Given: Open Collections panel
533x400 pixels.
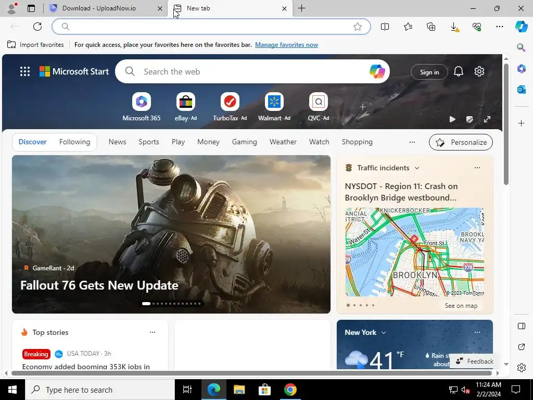Looking at the screenshot, I should 431,27.
